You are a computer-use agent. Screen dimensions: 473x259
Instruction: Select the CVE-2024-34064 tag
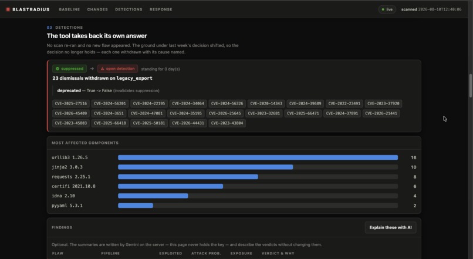pos(188,103)
